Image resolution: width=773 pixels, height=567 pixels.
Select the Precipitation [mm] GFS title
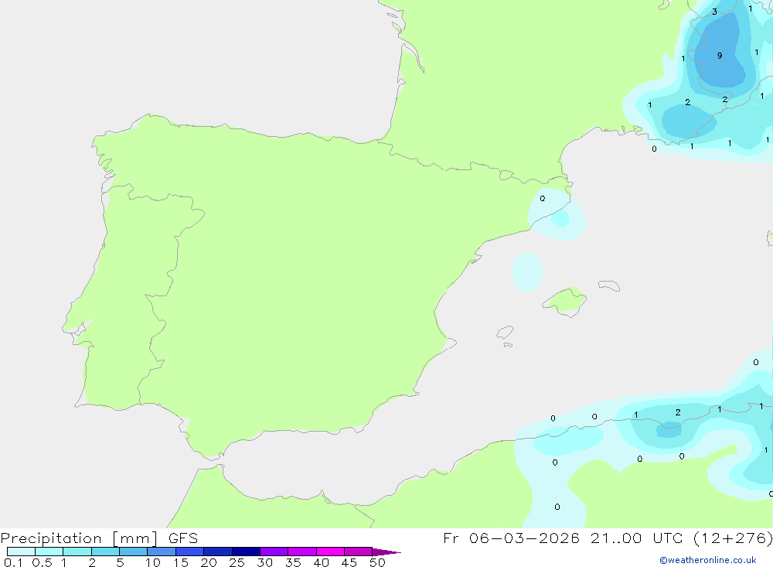point(99,538)
